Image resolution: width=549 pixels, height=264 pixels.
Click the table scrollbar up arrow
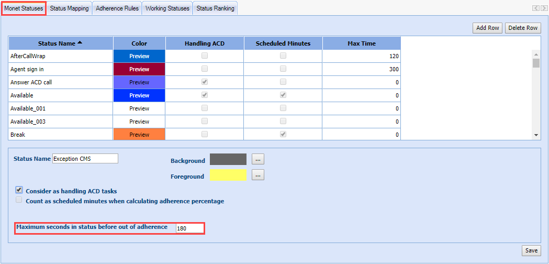click(536, 53)
